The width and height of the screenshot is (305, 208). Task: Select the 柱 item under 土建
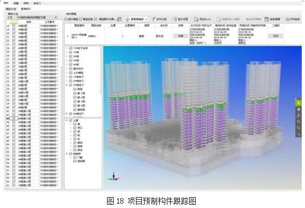79,139
